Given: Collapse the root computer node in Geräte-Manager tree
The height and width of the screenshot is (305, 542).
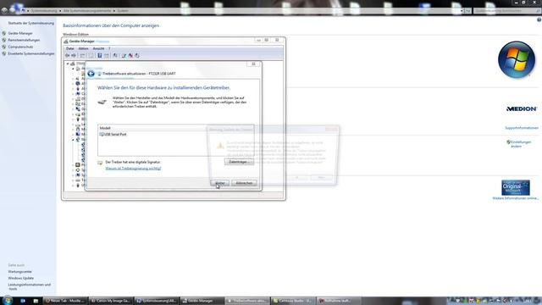Looking at the screenshot, I should [x=68, y=64].
